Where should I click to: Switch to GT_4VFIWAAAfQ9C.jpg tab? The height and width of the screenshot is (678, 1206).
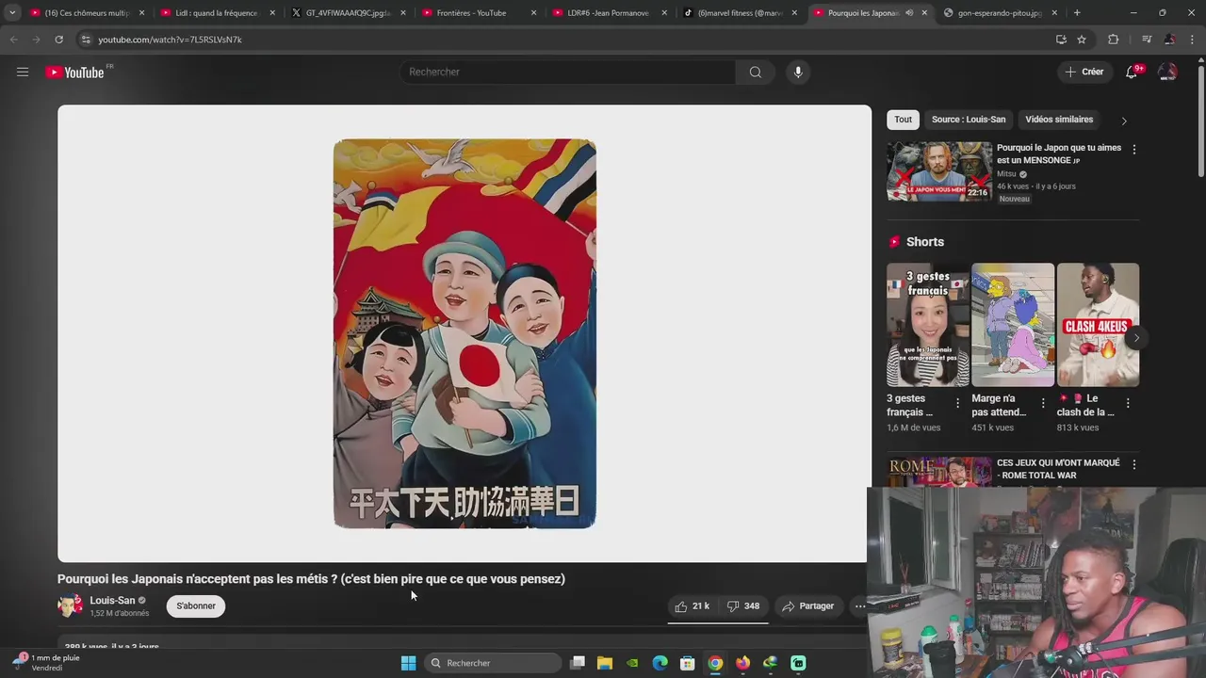point(347,13)
